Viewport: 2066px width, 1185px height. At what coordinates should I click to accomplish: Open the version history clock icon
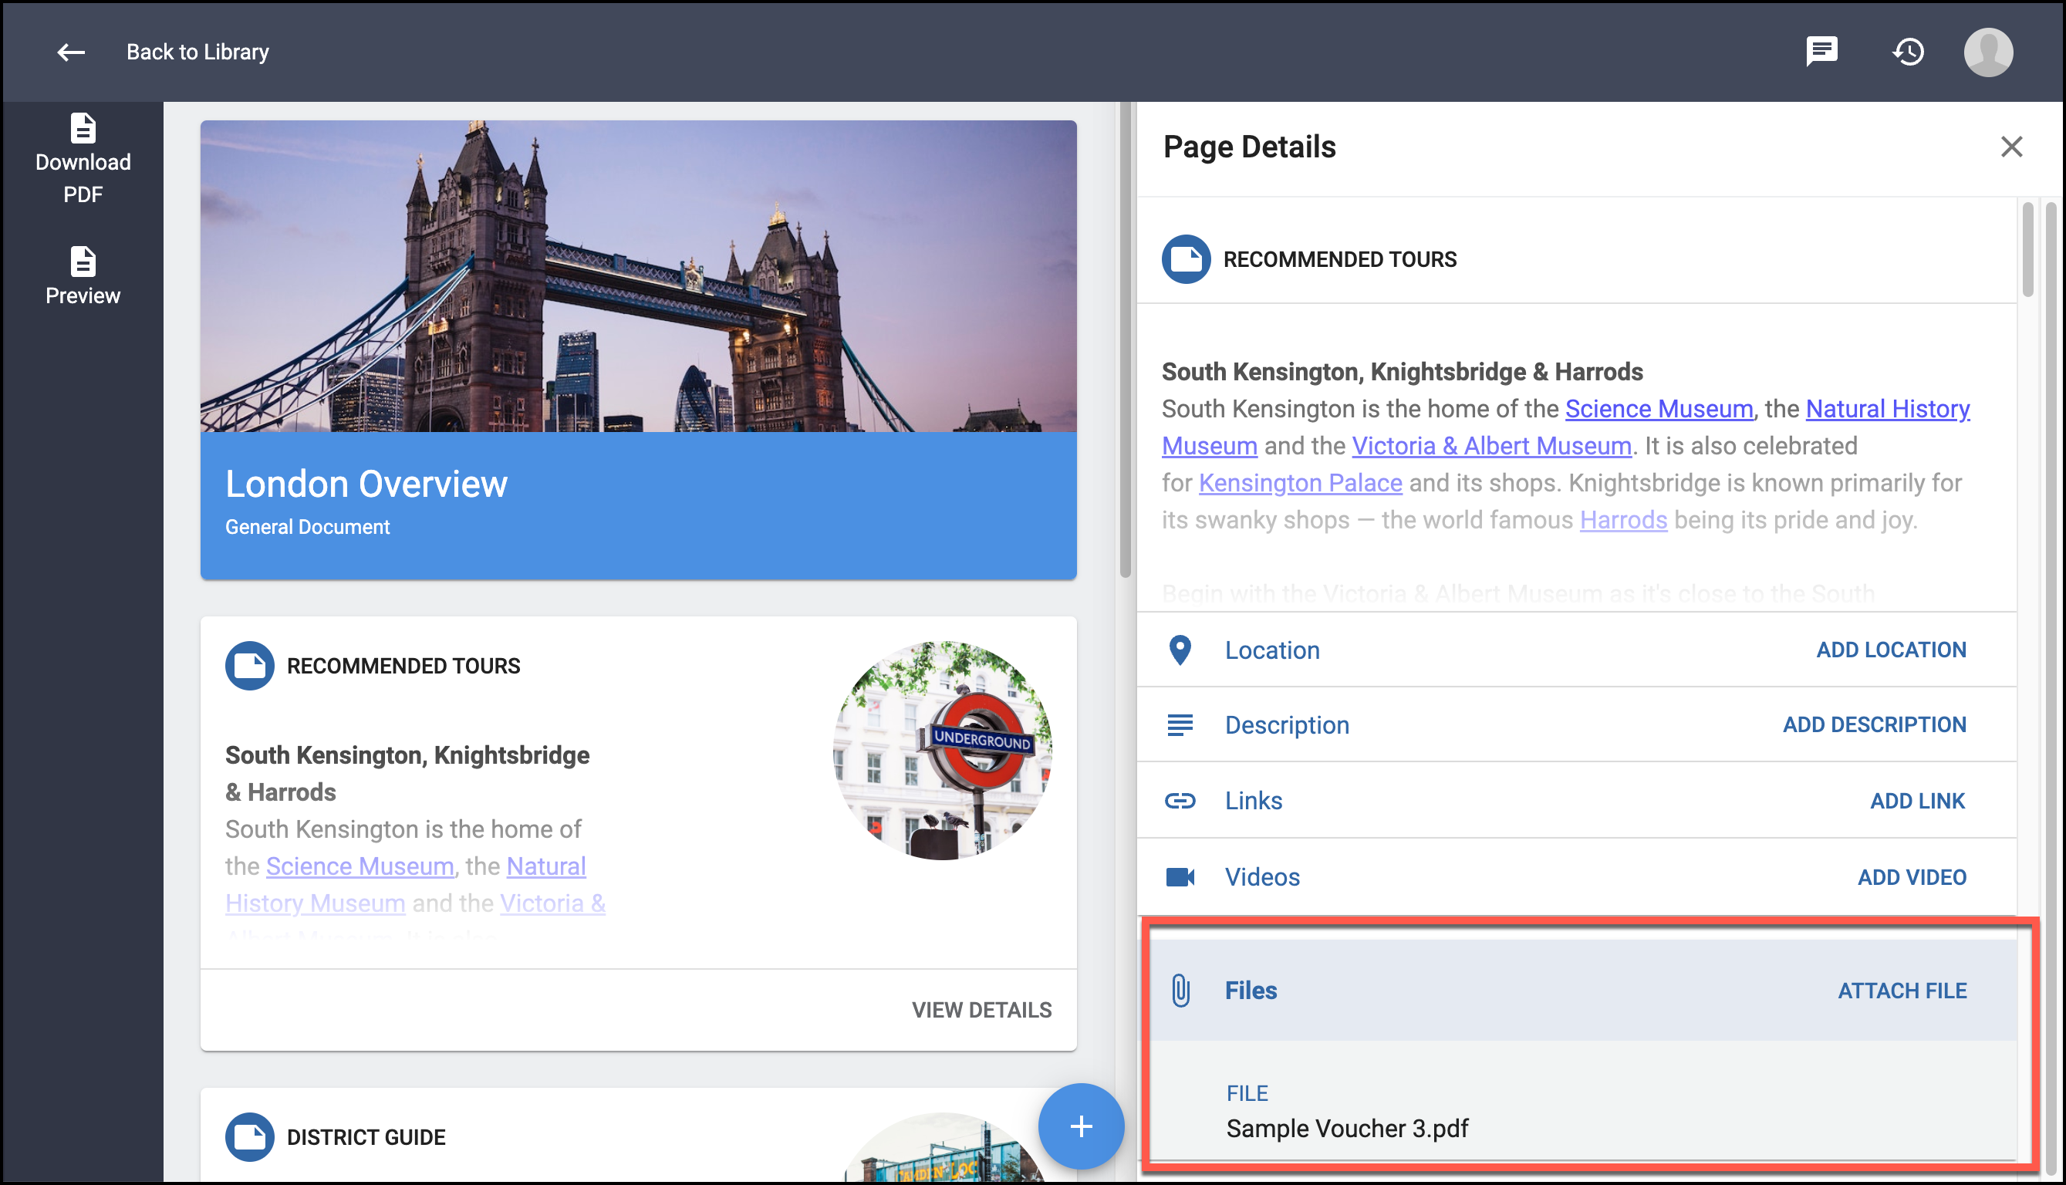click(1907, 52)
